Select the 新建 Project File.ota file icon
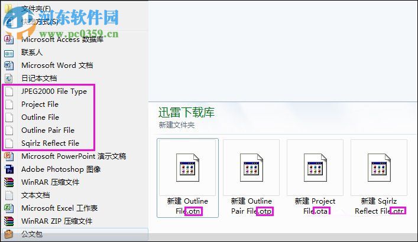418x242 pixels. (x=315, y=168)
